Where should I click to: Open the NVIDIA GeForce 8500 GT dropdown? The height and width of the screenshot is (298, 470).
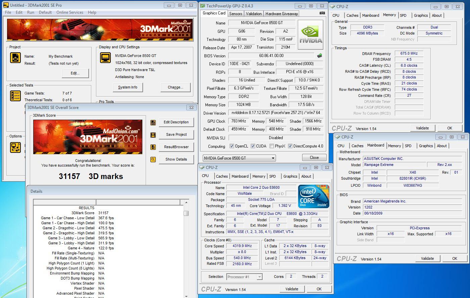pyautogui.click(x=239, y=158)
